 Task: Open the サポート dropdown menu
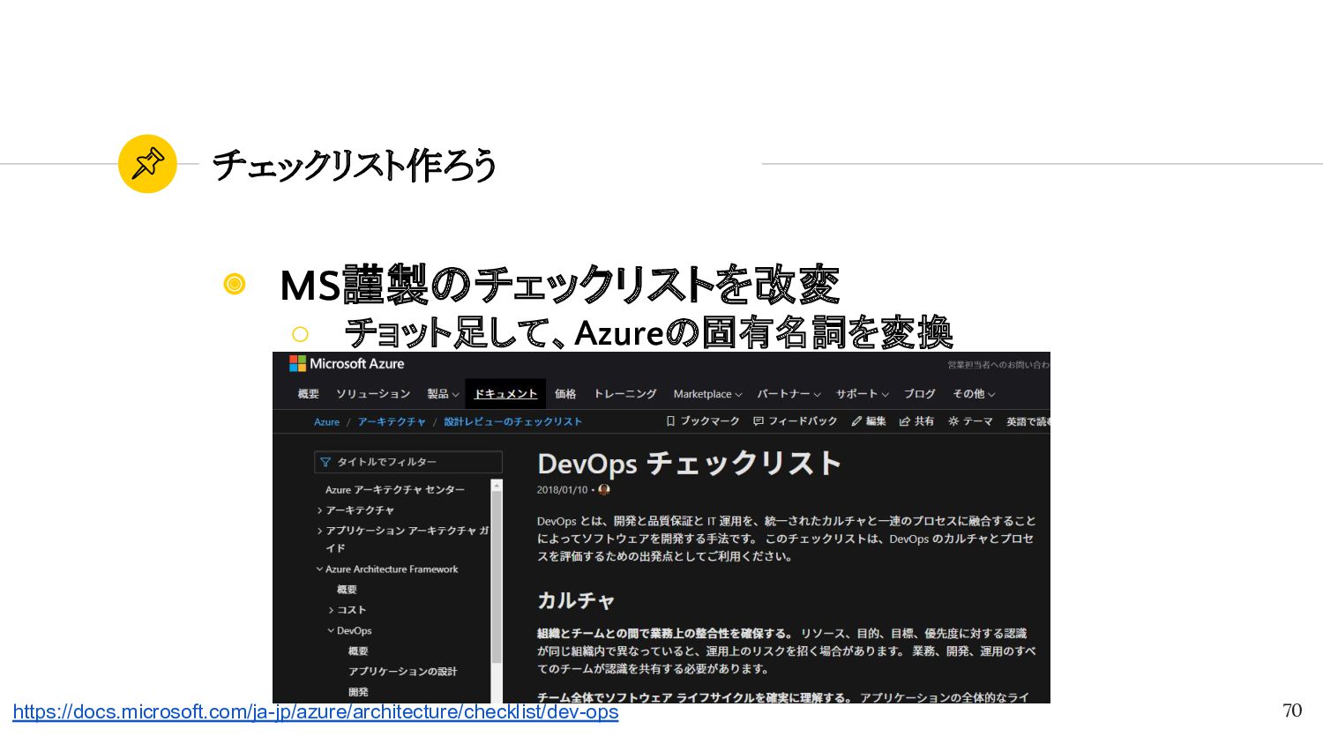(x=862, y=394)
